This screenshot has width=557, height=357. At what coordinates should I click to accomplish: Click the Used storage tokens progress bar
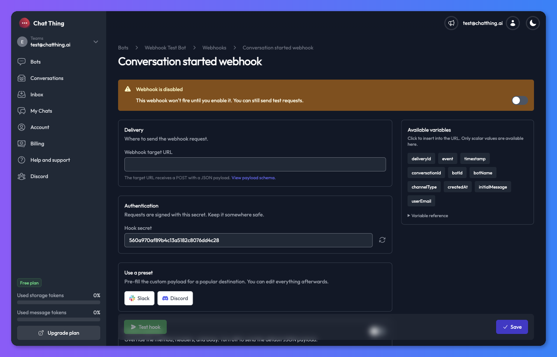click(x=59, y=302)
